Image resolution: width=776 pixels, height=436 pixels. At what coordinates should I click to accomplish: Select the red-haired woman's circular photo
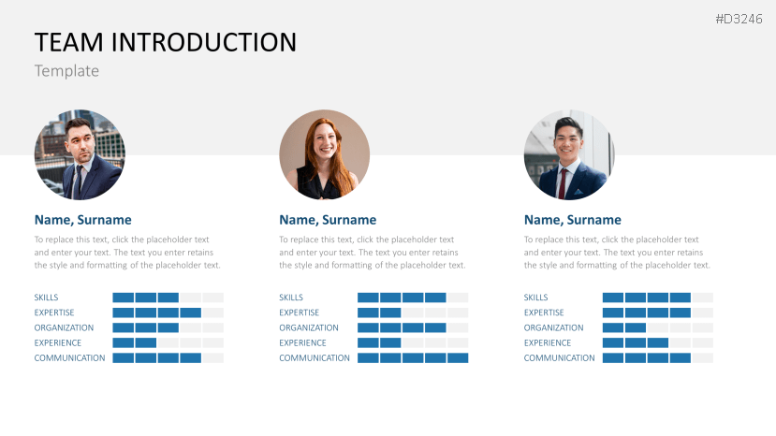pyautogui.click(x=324, y=155)
